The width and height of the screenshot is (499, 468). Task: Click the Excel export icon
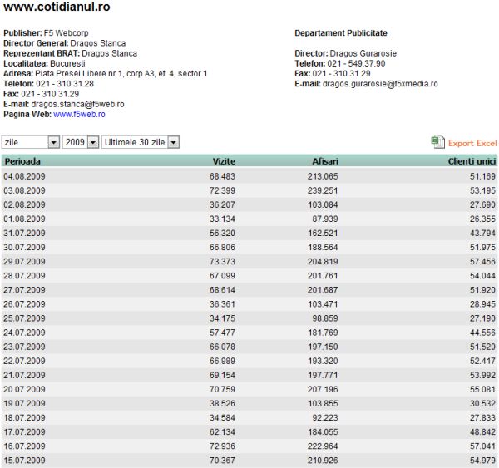pyautogui.click(x=438, y=142)
